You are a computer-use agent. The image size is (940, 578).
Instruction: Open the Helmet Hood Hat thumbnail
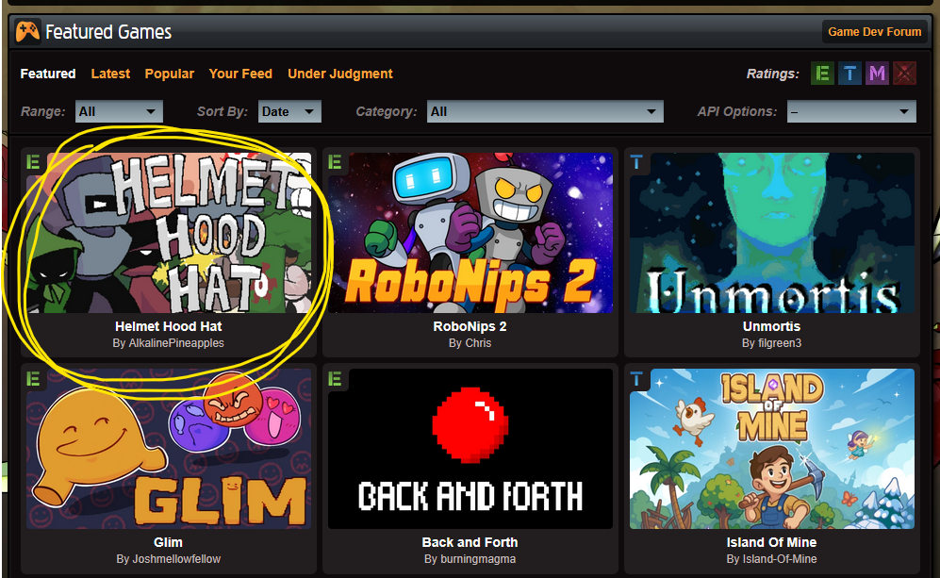point(169,233)
